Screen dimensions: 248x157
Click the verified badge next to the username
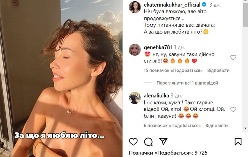point(204,5)
